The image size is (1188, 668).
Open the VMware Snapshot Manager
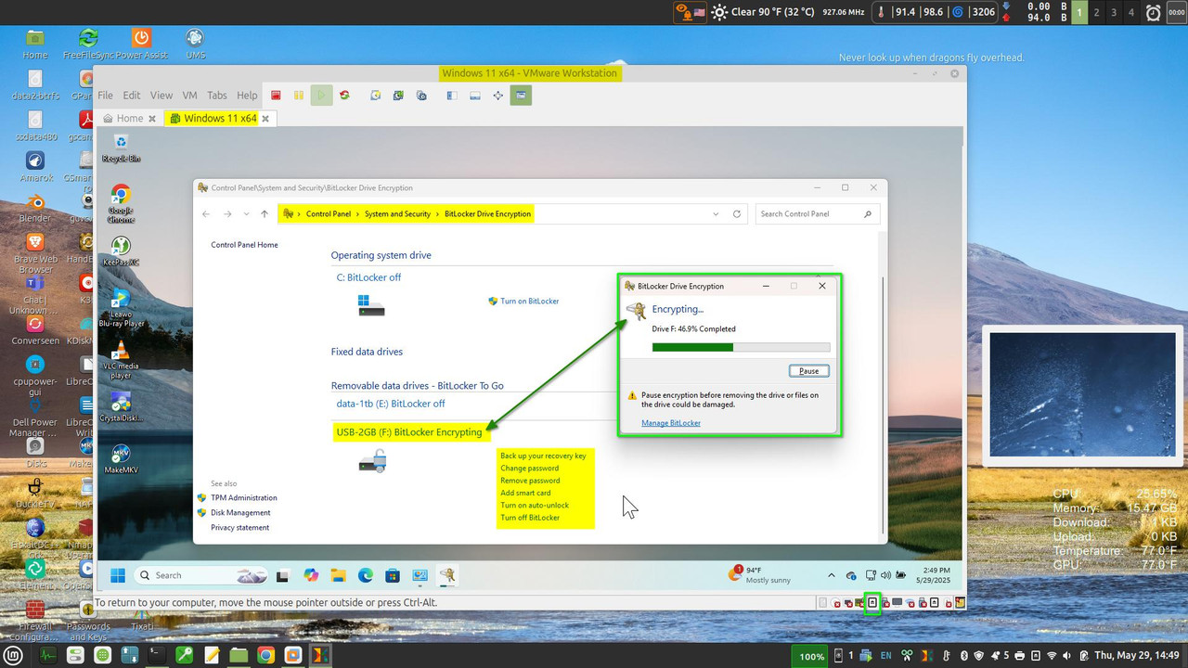tap(420, 95)
